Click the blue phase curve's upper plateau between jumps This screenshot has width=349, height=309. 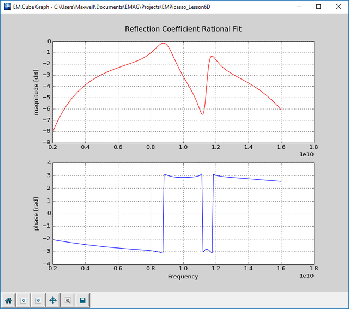click(183, 177)
